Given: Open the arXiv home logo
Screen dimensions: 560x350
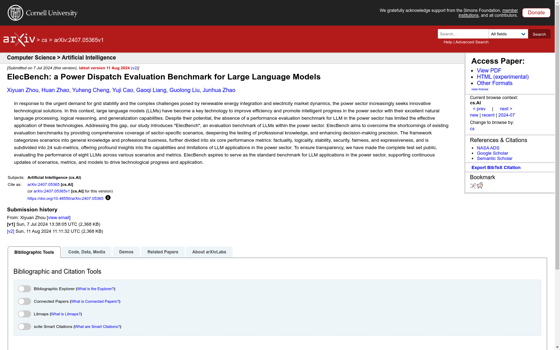Looking at the screenshot, I should pyautogui.click(x=19, y=40).
